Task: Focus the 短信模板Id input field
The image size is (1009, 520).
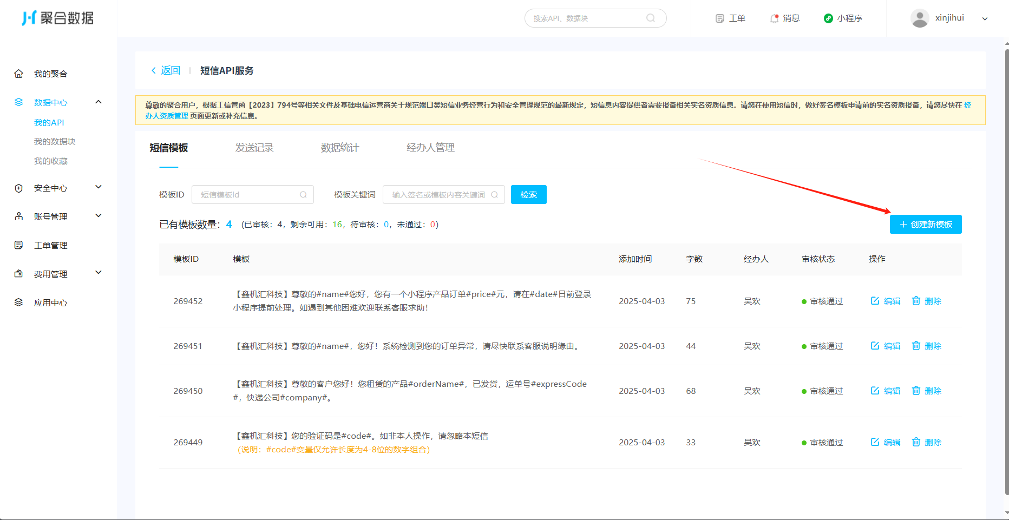Action: point(253,195)
